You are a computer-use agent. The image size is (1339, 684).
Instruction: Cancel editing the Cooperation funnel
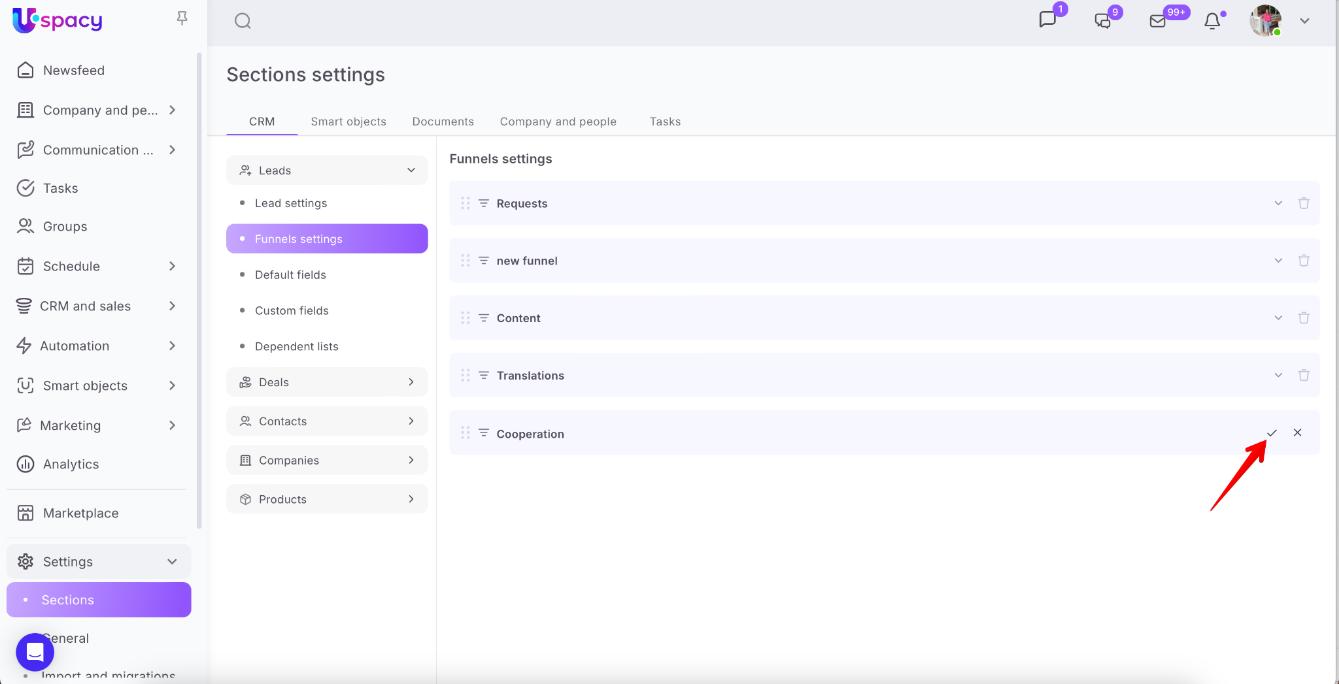[x=1297, y=433]
